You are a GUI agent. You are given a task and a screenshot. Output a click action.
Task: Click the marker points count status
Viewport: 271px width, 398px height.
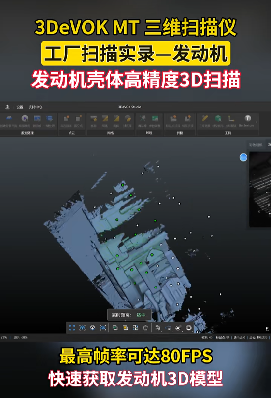pyautogui.click(x=223, y=337)
